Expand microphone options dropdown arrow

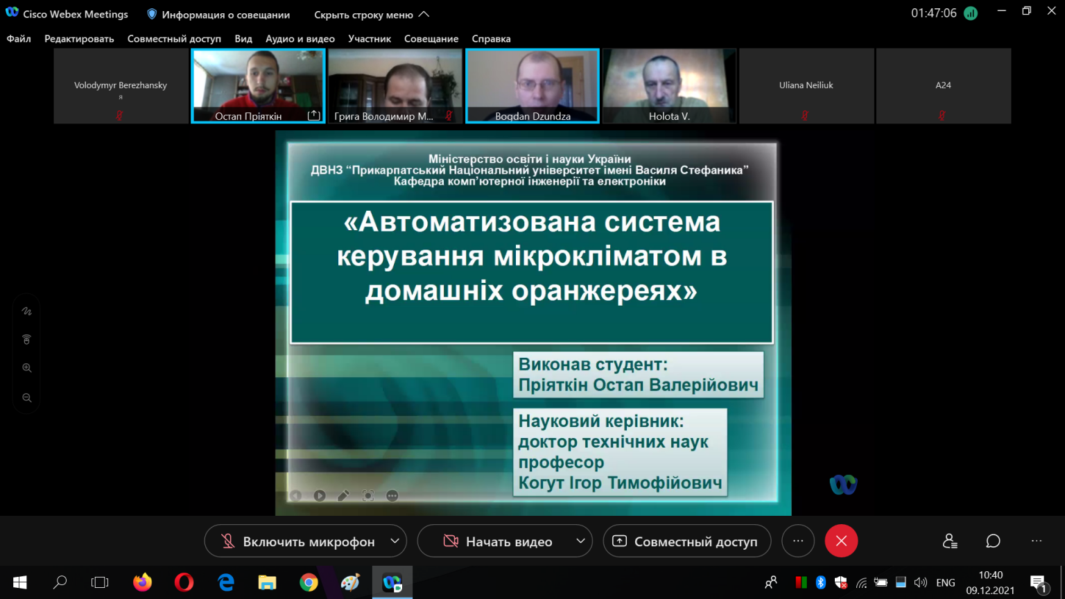(395, 541)
